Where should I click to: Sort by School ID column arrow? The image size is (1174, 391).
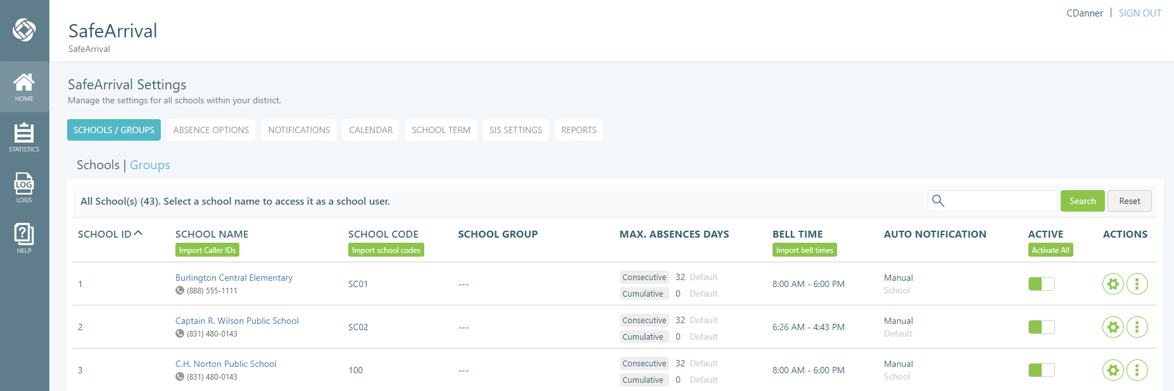(138, 234)
